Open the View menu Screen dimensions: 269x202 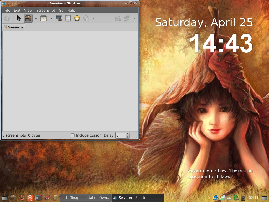[28, 10]
